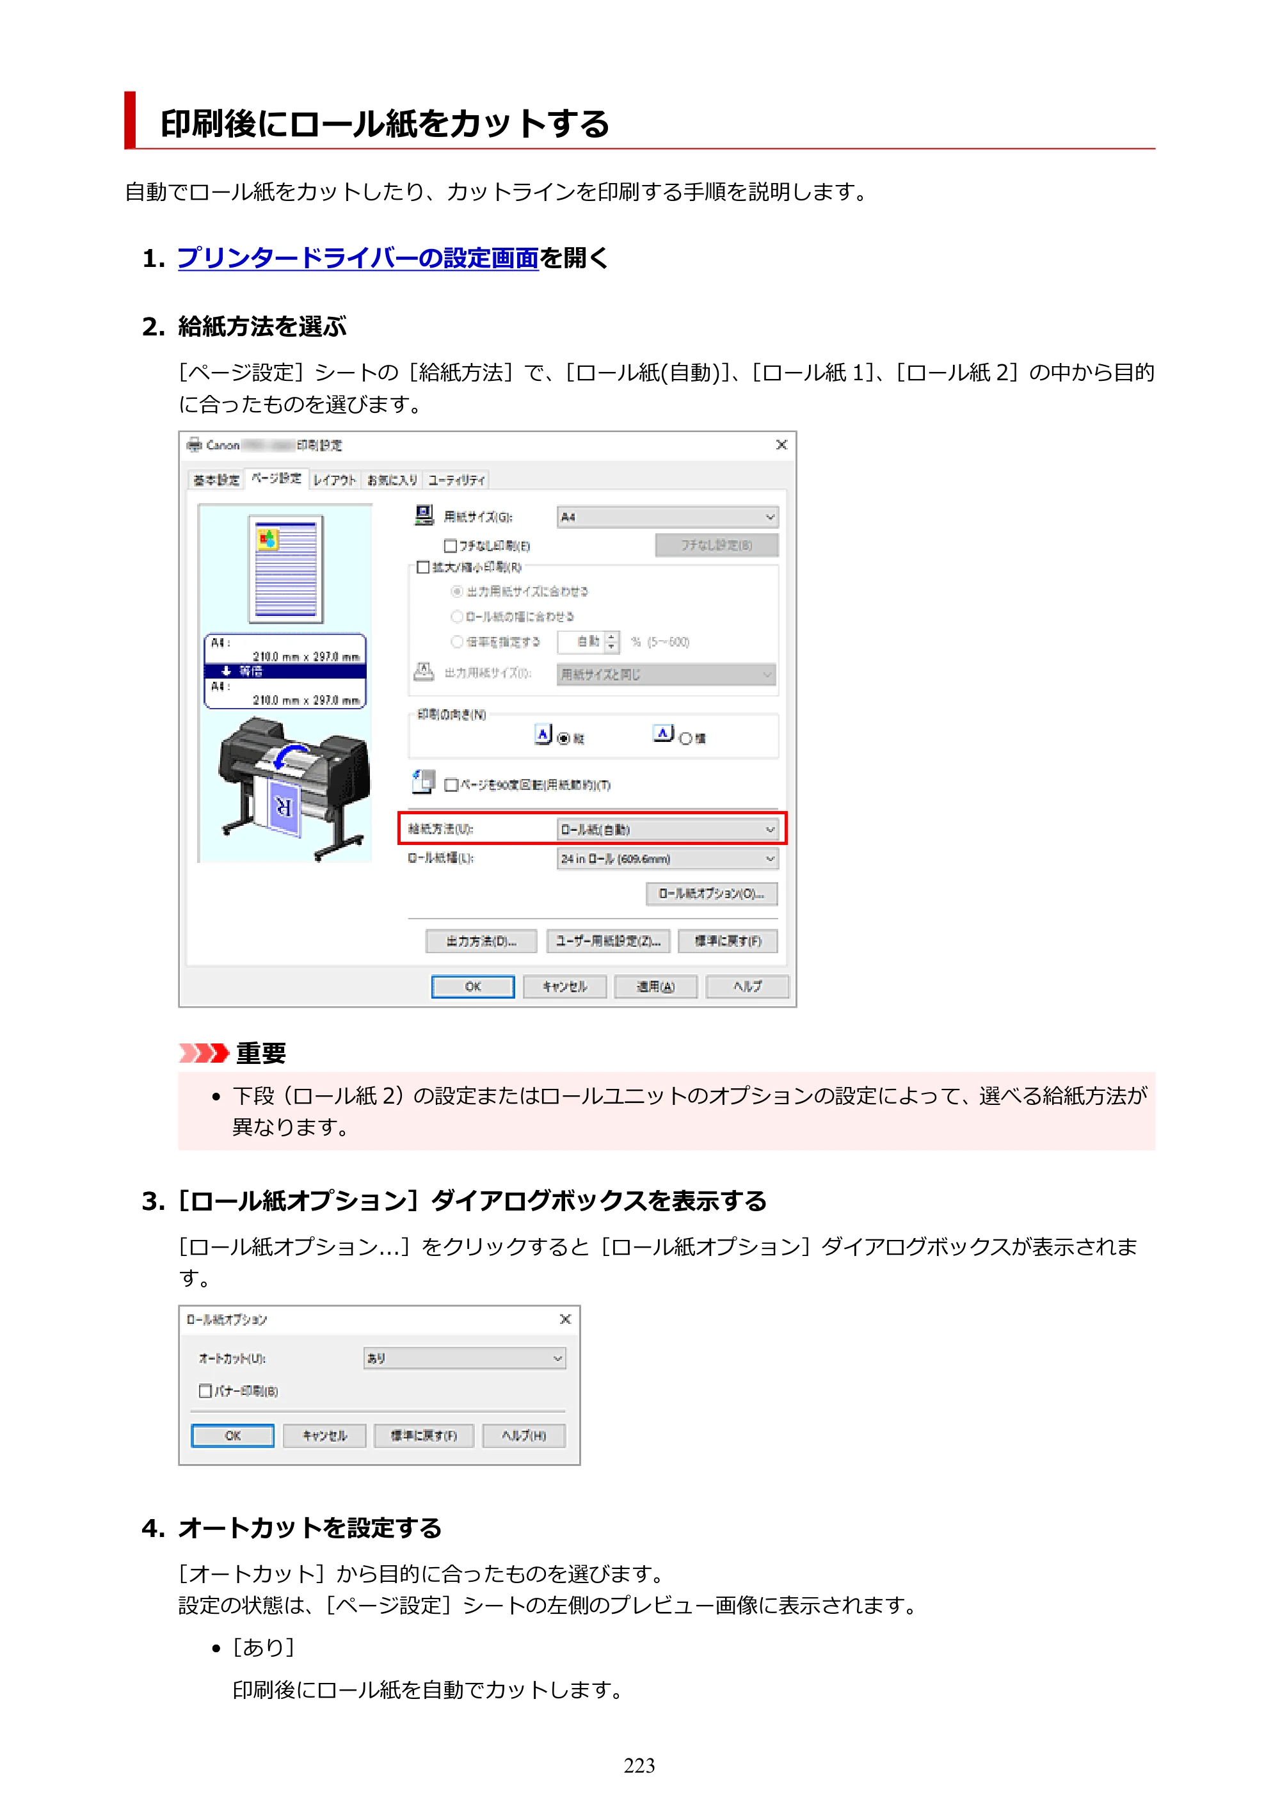1280x1811 pixels.
Task: Expand the 給紙方法 dropdown showing ロール紙(自動)
Action: 668,830
